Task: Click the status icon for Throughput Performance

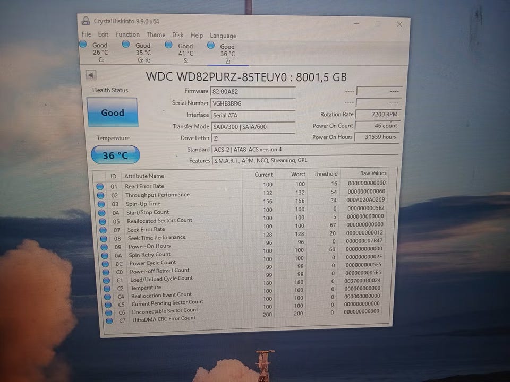Action: [x=100, y=195]
